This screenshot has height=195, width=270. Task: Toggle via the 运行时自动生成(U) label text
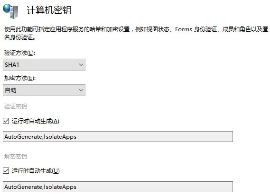tap(36, 171)
